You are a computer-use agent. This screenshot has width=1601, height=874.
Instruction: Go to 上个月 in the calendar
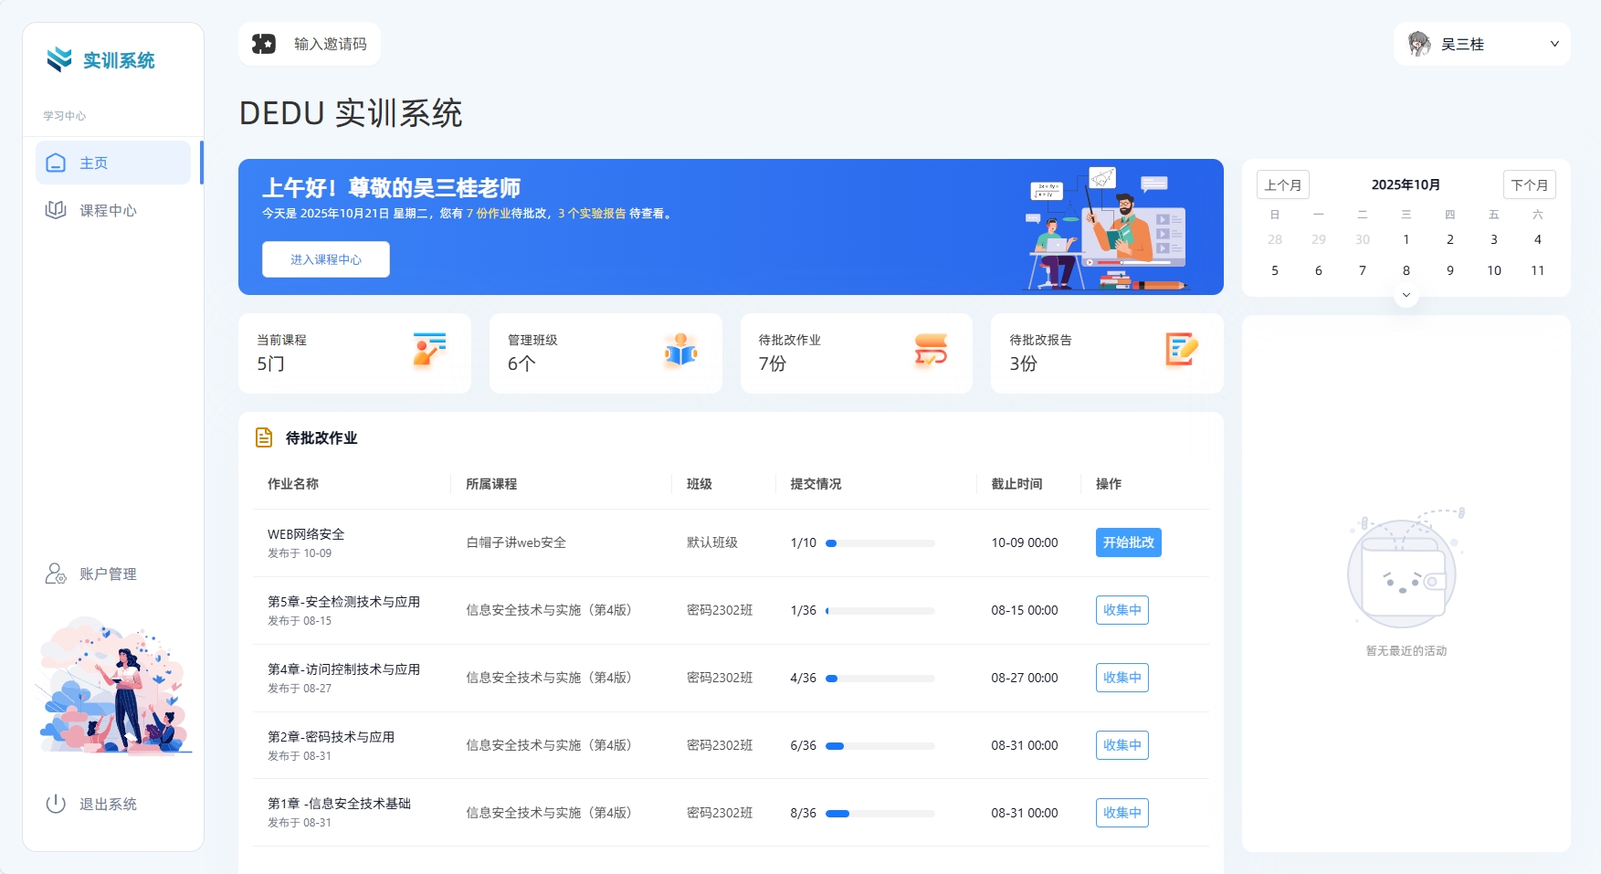pos(1282,184)
